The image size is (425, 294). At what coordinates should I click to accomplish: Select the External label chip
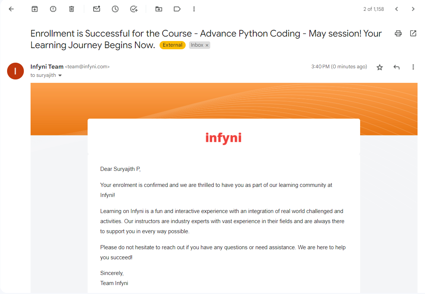point(172,45)
